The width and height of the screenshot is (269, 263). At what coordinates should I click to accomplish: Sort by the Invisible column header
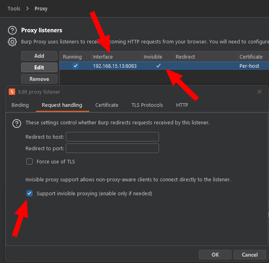pyautogui.click(x=158, y=57)
